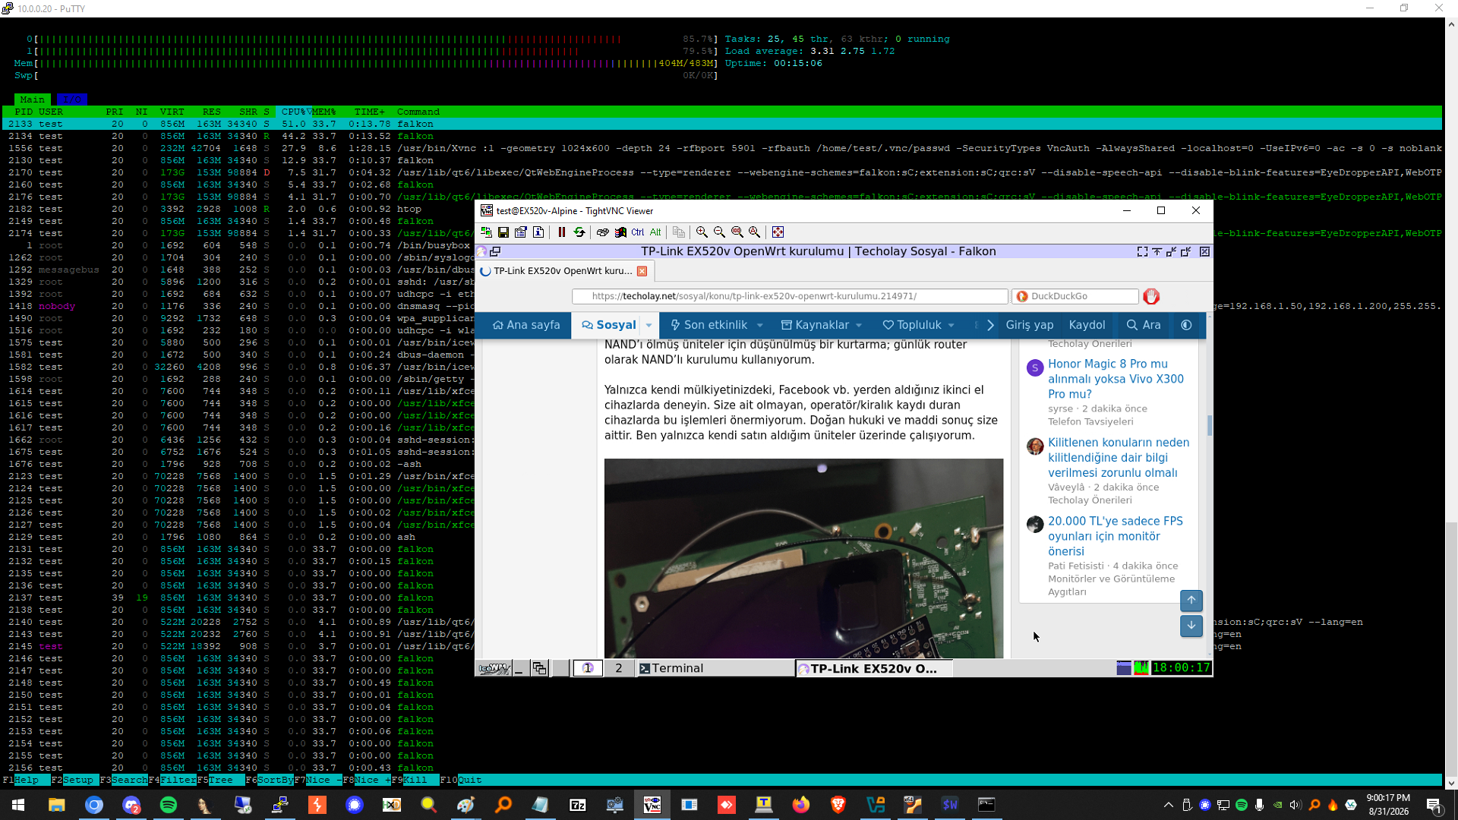Close the TP-Link EX520v Falkon tab
The width and height of the screenshot is (1458, 820).
tap(642, 271)
